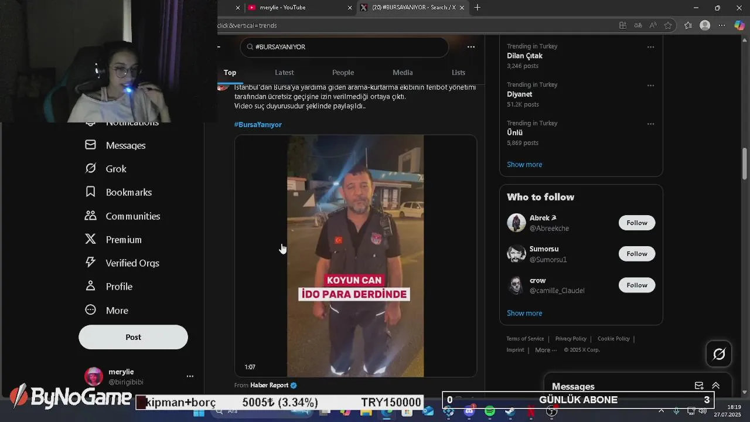The width and height of the screenshot is (750, 422).
Task: Open Privacy Policy link
Action: (571, 339)
